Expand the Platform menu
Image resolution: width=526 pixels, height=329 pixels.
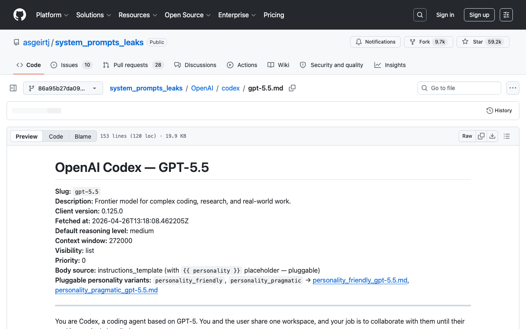click(x=52, y=15)
